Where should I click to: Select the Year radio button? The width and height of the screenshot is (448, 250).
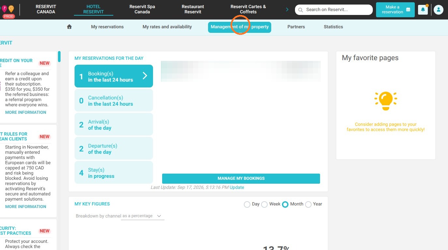[308, 204]
